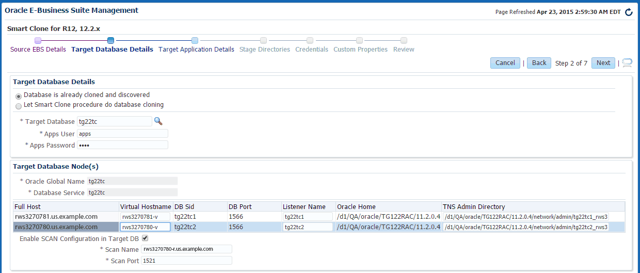Screen dimensions: 640x273
Task: Click DB Port 1566 in tg22tc1 row
Action: 236,217
